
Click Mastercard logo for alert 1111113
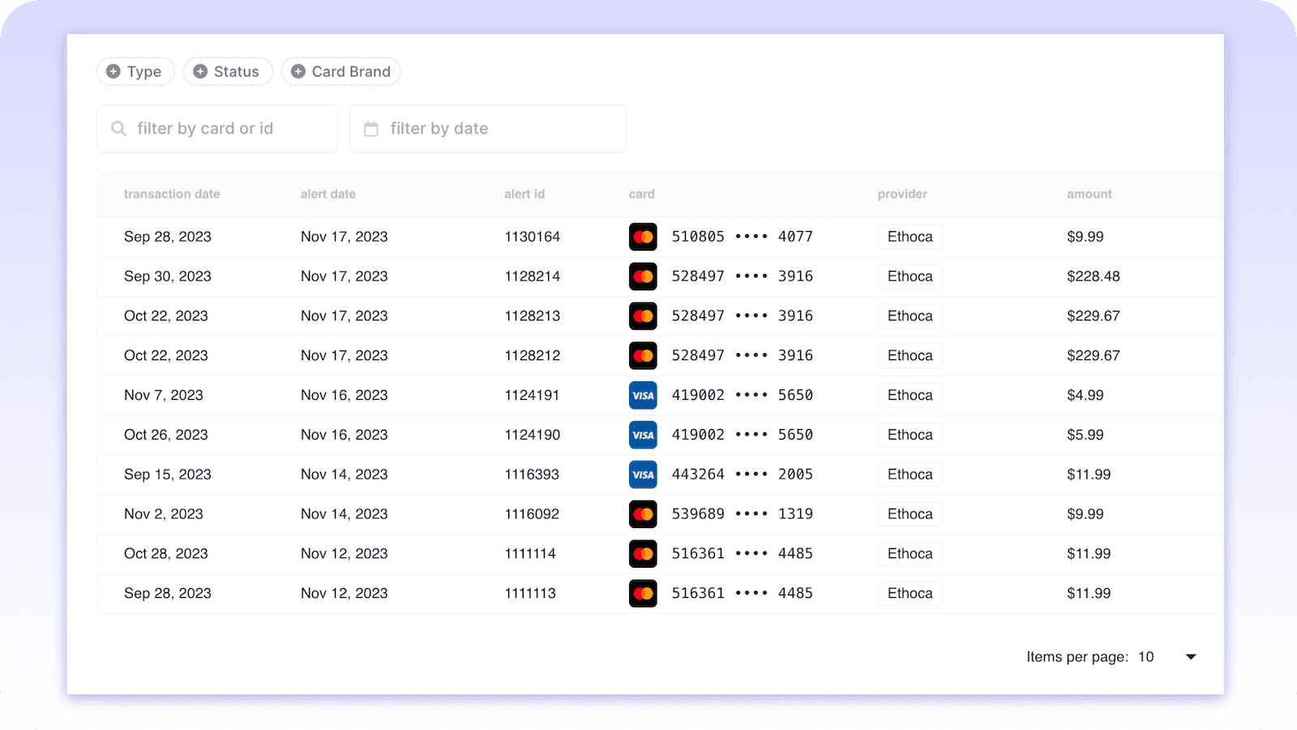(643, 594)
